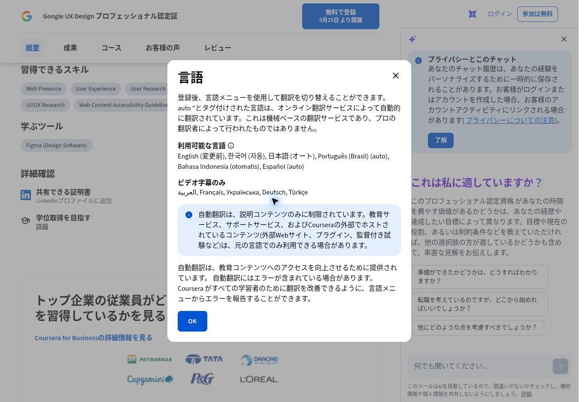The image size is (585, 402).
Task: Open the ログイン link
Action: (x=500, y=14)
